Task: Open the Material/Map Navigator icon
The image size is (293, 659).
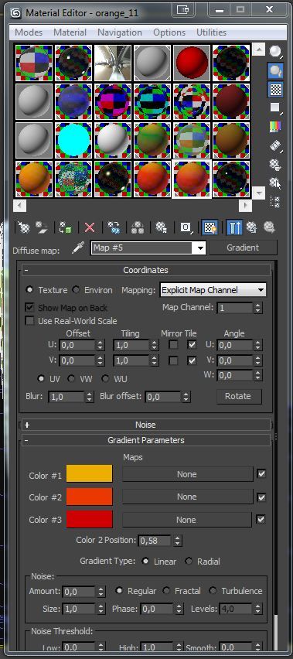Action: tap(275, 202)
